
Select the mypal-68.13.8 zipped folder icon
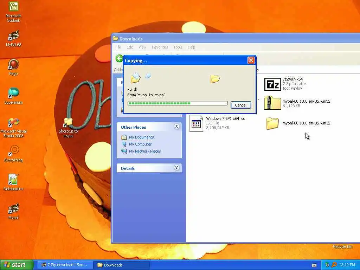(272, 103)
